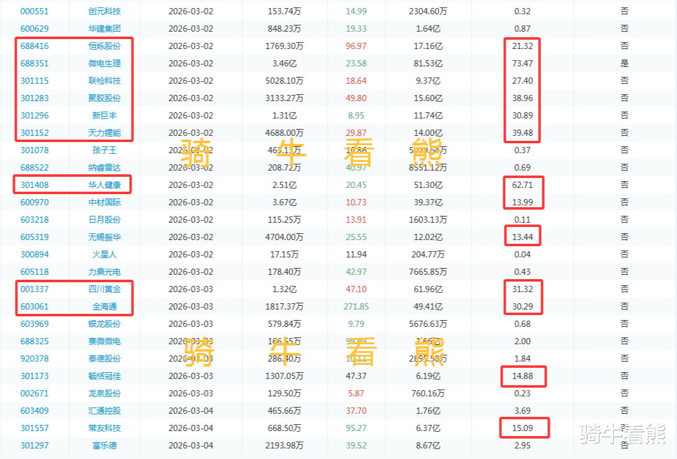
Task: Select the value 81.53亿 cell
Action: pos(428,63)
